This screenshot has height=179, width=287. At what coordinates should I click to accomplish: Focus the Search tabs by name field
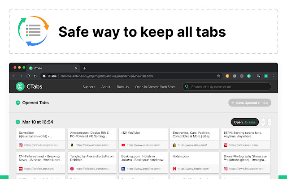tap(226, 87)
